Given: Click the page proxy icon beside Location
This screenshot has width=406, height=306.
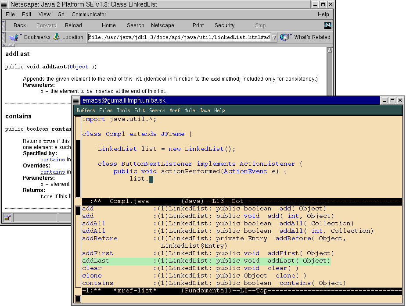Looking at the screenshot, I should tap(57, 37).
